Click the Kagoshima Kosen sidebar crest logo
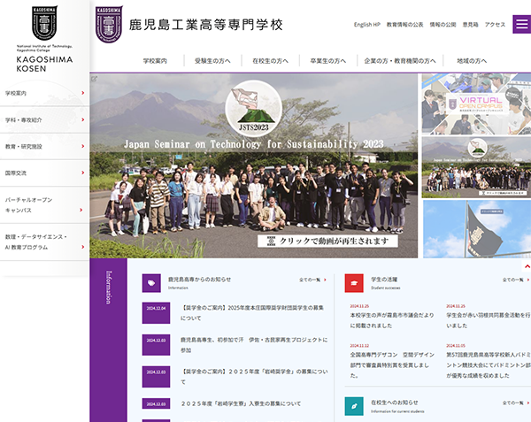This screenshot has height=422, width=531. click(44, 23)
